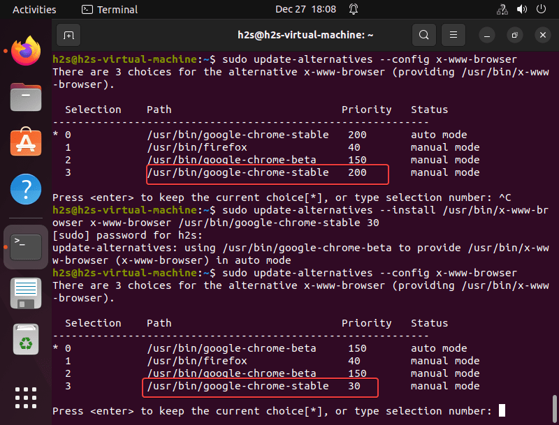This screenshot has width=559, height=425.
Task: Click the terminal scrollbar
Action: (555, 409)
